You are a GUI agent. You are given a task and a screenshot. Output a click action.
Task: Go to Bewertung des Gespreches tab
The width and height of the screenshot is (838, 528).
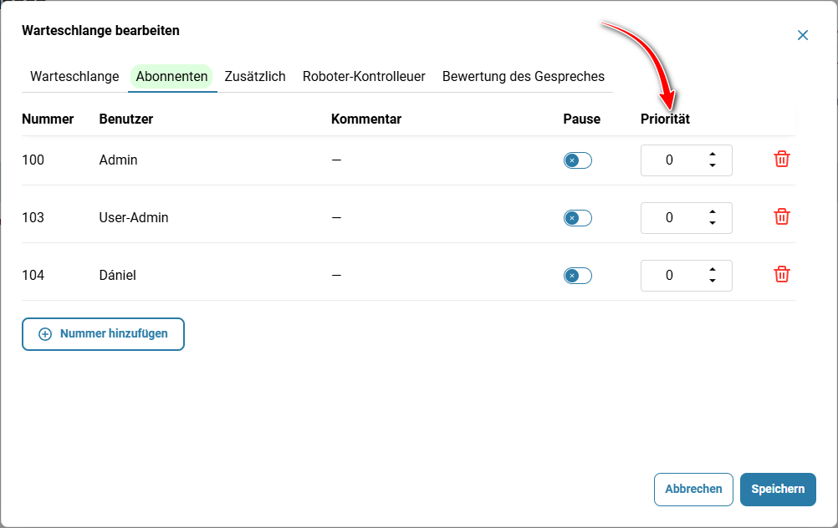point(524,76)
